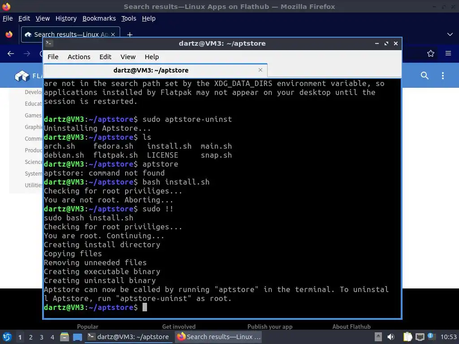Open Firefox Help menu

coord(149,18)
